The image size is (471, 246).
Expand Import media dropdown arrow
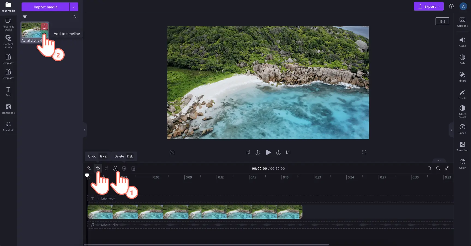pos(74,7)
